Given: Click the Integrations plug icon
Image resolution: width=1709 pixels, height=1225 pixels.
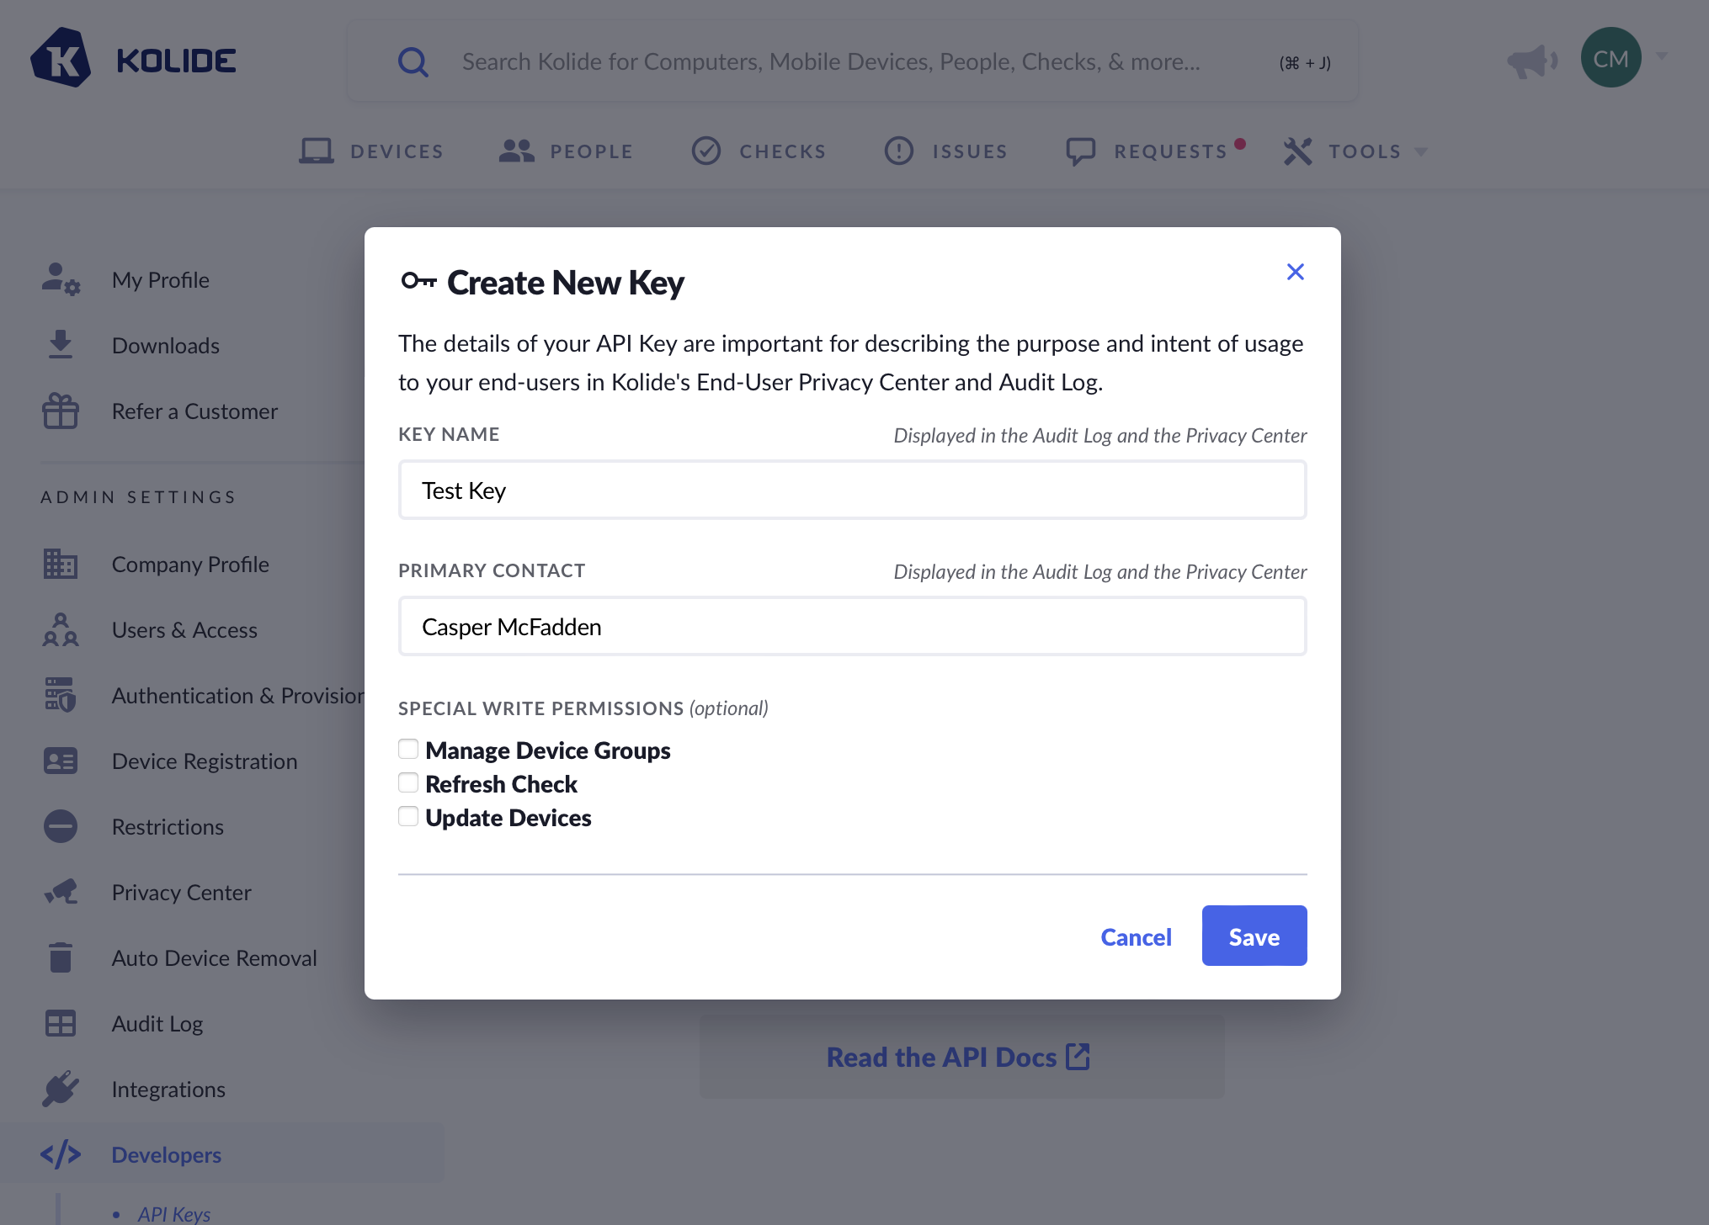Looking at the screenshot, I should coord(61,1089).
